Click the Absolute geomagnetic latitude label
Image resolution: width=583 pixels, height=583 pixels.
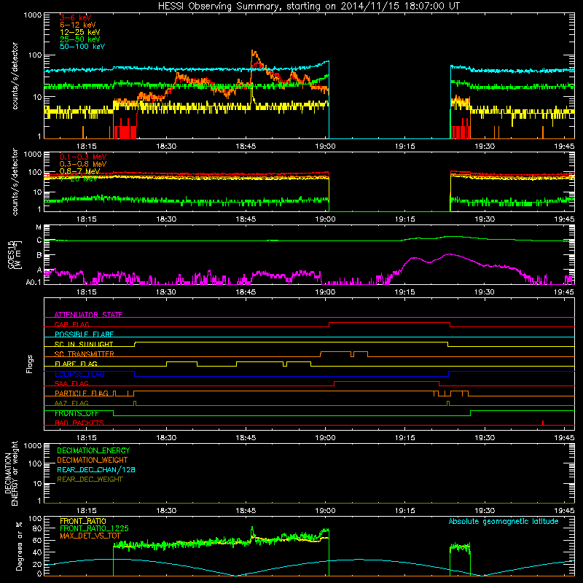504,521
